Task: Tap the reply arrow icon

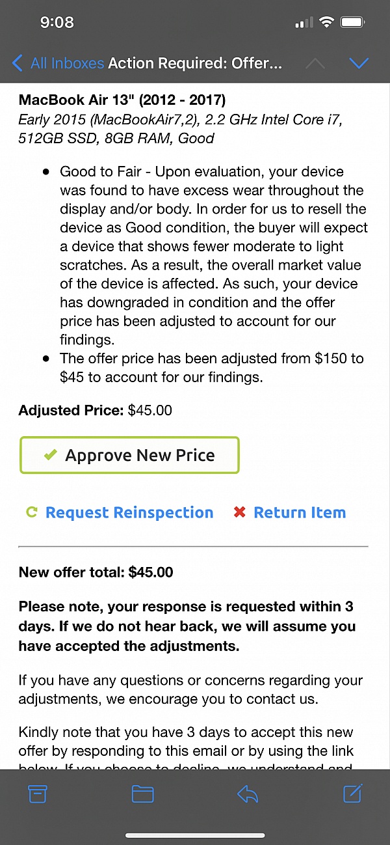Action: coord(248,794)
